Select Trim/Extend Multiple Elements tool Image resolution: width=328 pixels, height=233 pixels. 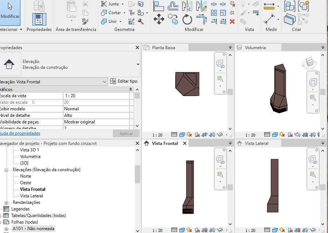[x=223, y=21]
